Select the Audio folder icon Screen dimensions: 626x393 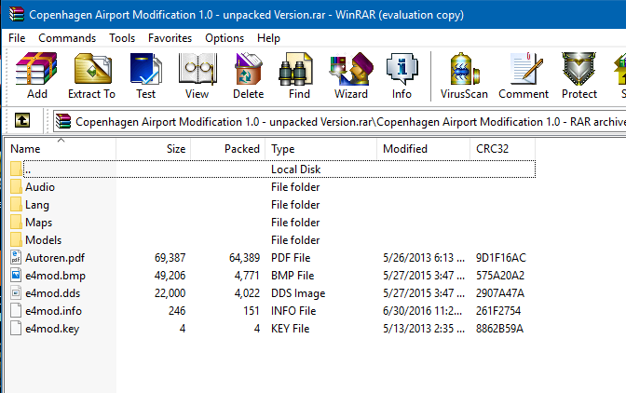[16, 187]
